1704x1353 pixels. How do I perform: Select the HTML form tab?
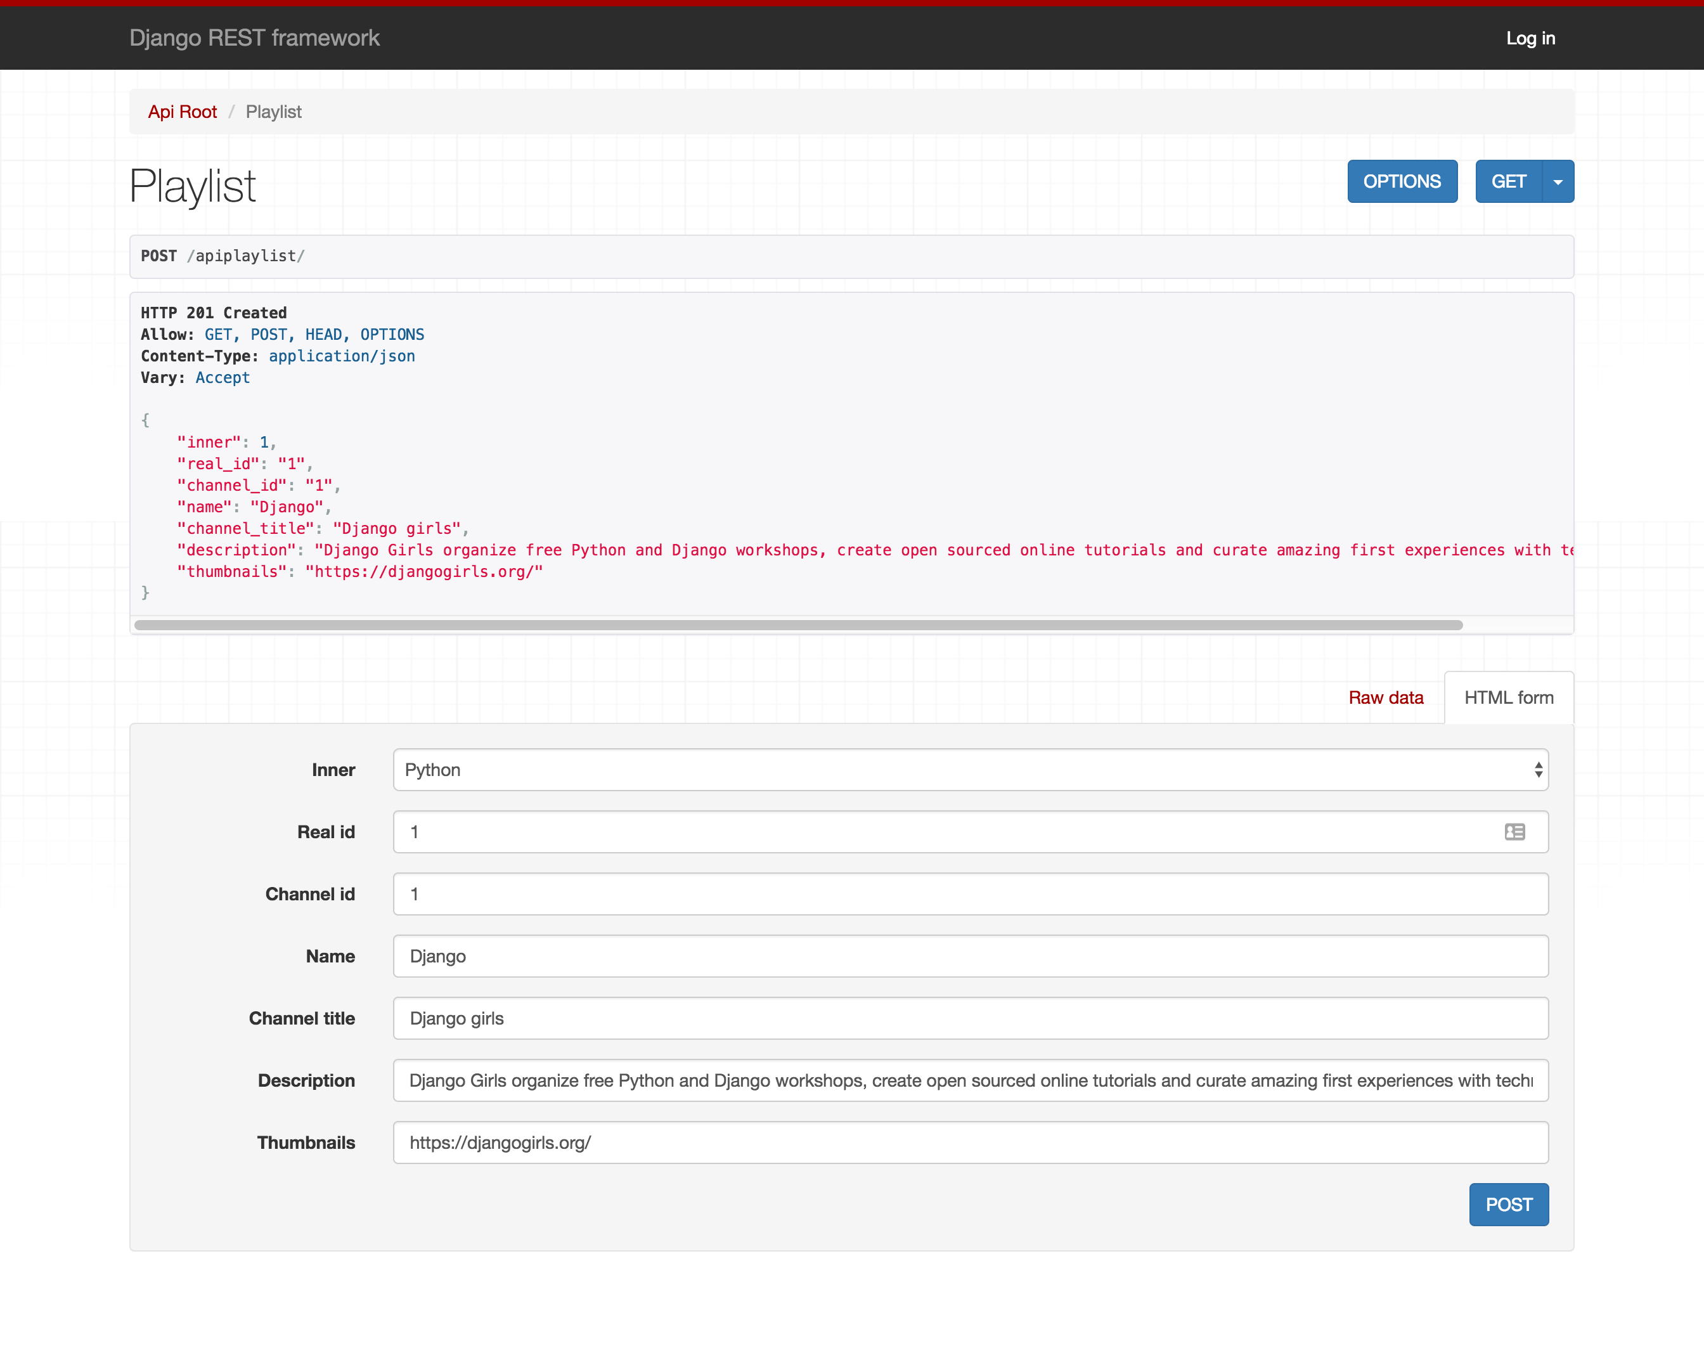pos(1508,698)
